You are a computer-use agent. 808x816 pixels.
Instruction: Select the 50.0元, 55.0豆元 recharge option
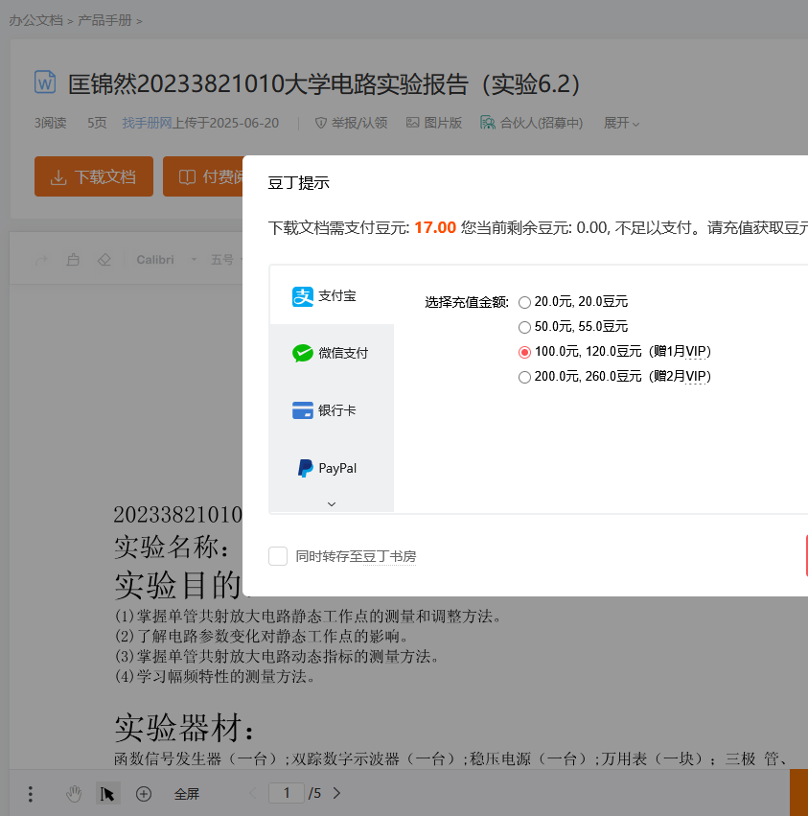point(524,327)
